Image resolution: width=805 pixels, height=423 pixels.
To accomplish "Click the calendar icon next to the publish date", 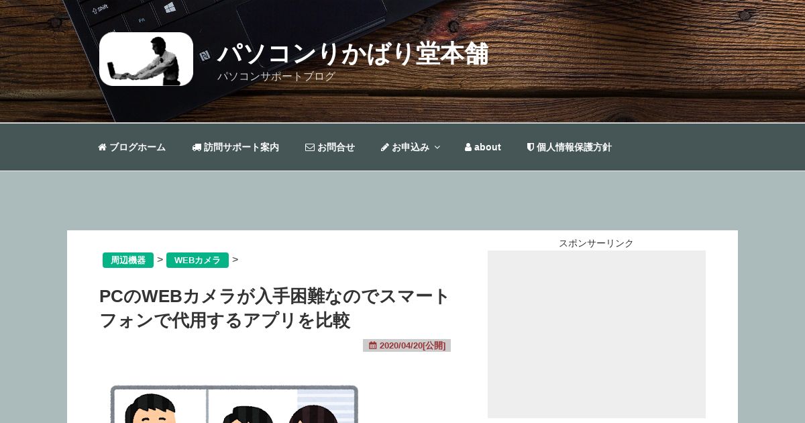I will point(373,346).
